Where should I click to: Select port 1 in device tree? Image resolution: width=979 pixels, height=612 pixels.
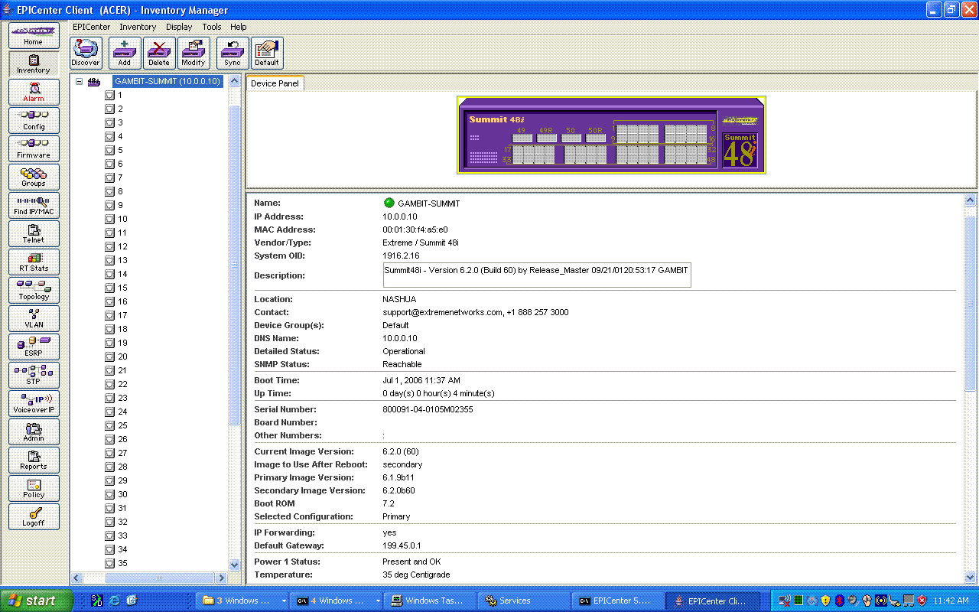click(x=120, y=95)
